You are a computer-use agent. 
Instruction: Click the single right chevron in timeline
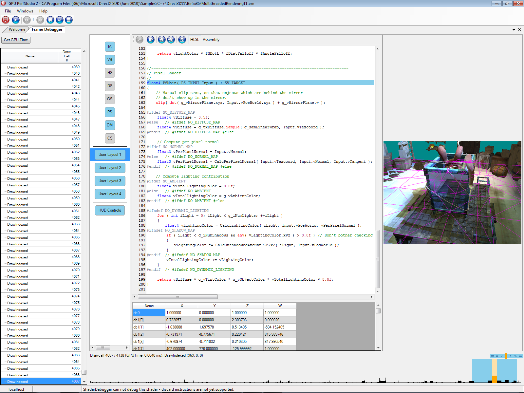[511, 356]
